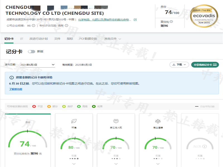Expand the 其他文件 tab menu

pos(113,39)
